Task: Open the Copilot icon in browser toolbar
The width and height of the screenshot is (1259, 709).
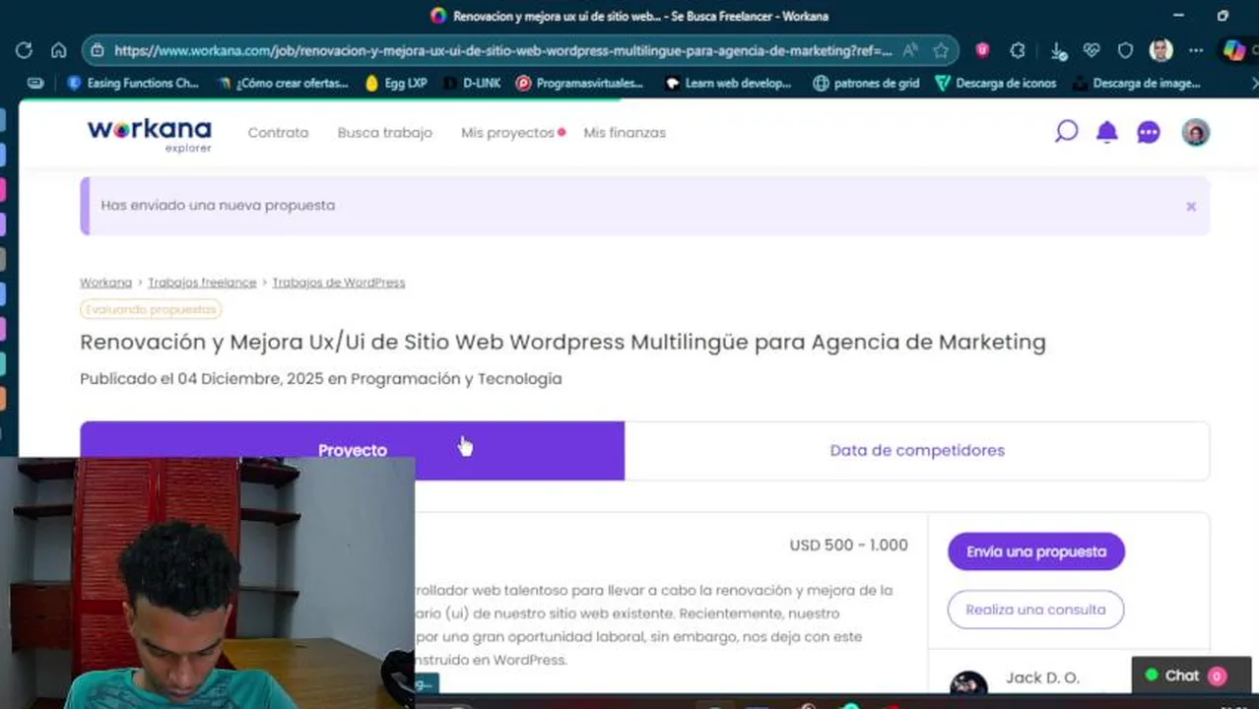Action: (1233, 50)
